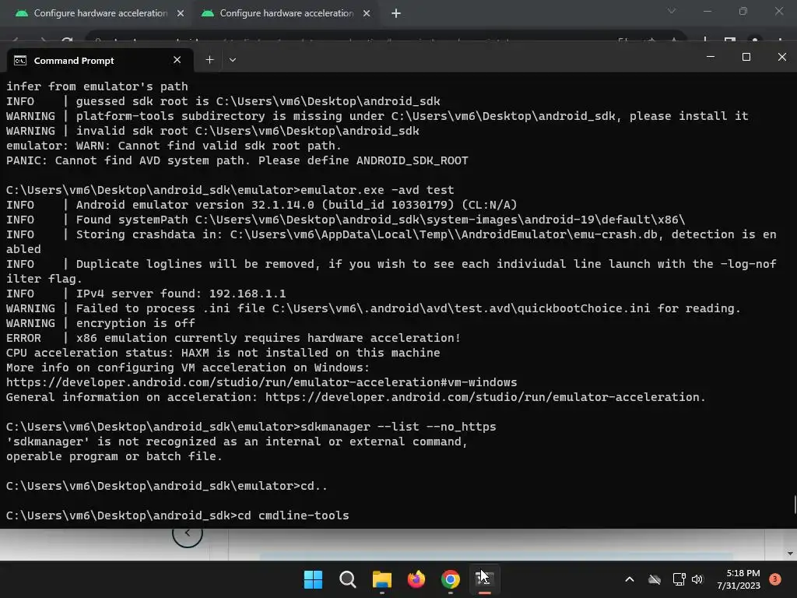Open the Windows Start menu
This screenshot has height=598, width=797.
point(313,579)
